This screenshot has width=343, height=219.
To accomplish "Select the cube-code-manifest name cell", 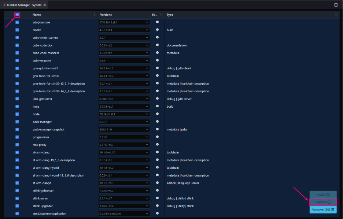I will point(46,53).
